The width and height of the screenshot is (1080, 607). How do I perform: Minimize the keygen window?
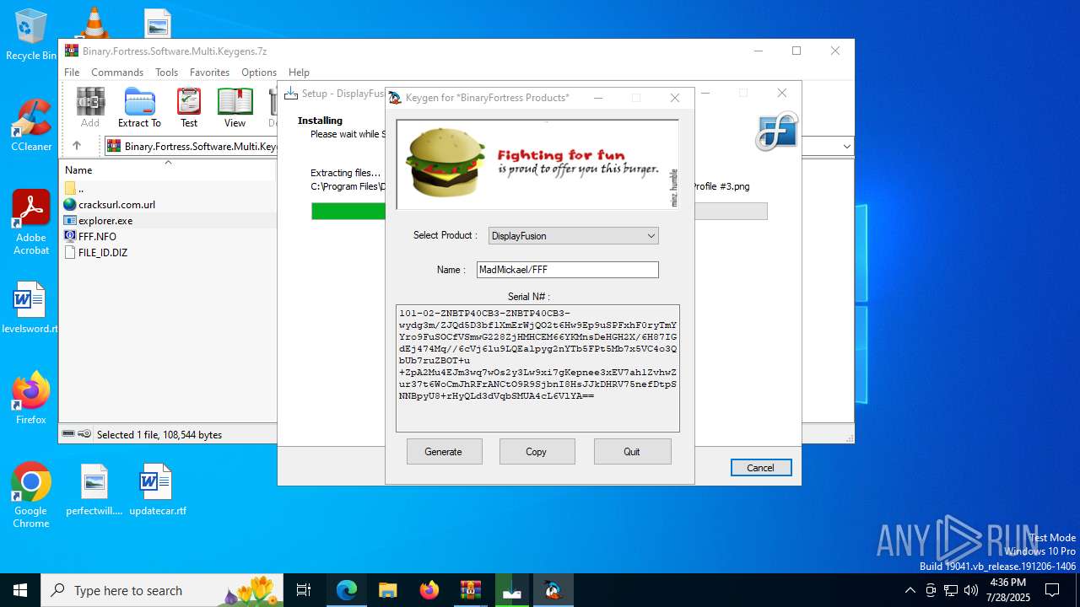tap(598, 98)
